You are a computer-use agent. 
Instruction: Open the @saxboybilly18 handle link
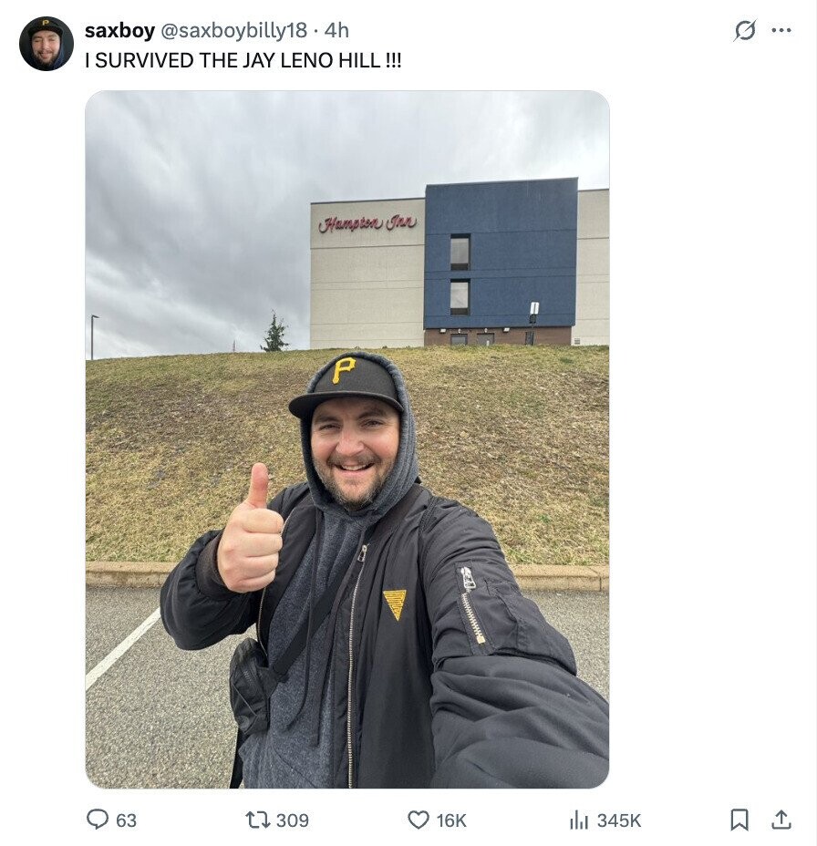pos(233,30)
